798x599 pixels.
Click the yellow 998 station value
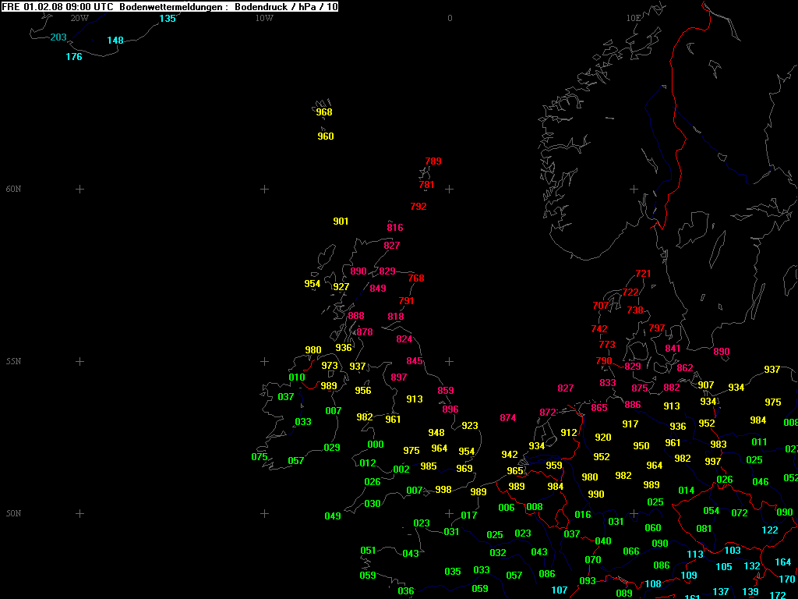pyautogui.click(x=443, y=490)
